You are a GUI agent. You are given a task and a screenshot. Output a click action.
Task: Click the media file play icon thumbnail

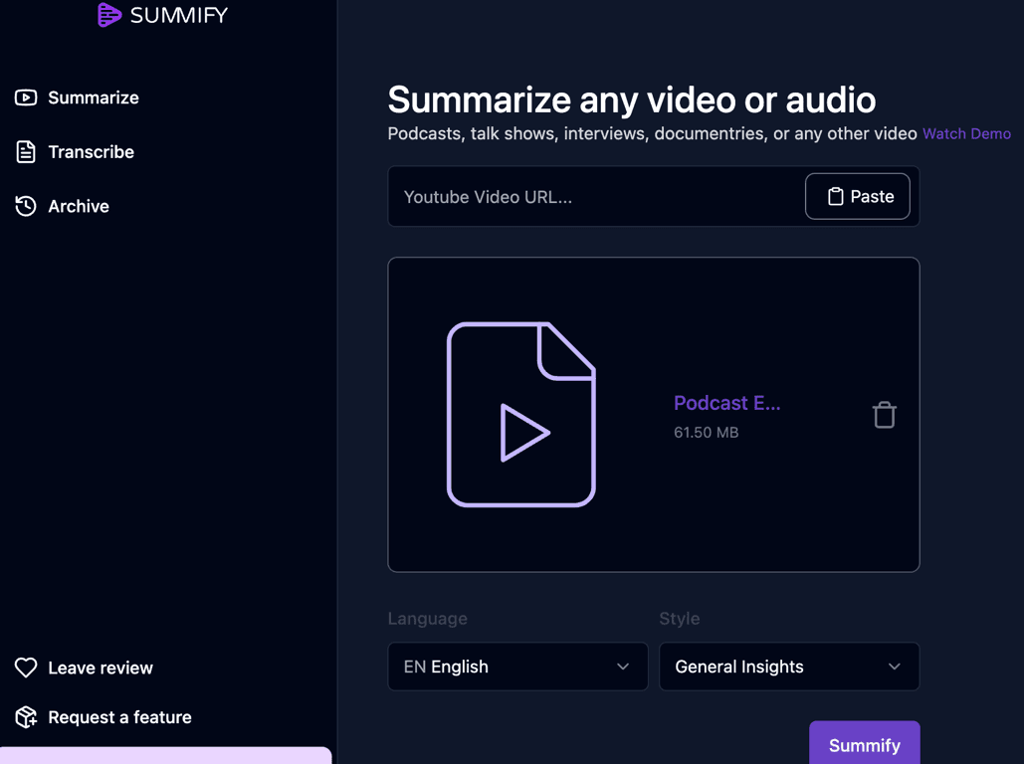click(x=521, y=415)
